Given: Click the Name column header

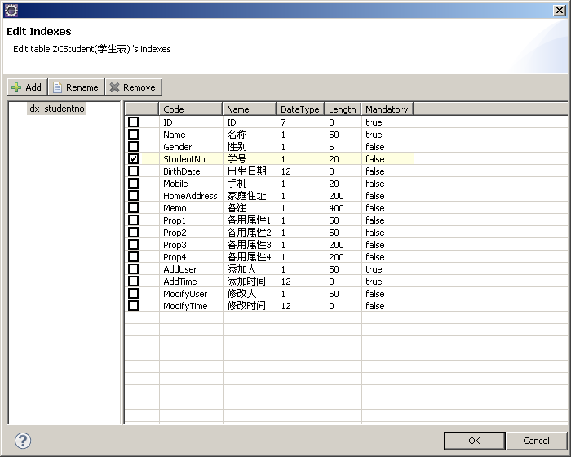Looking at the screenshot, I should tap(249, 109).
